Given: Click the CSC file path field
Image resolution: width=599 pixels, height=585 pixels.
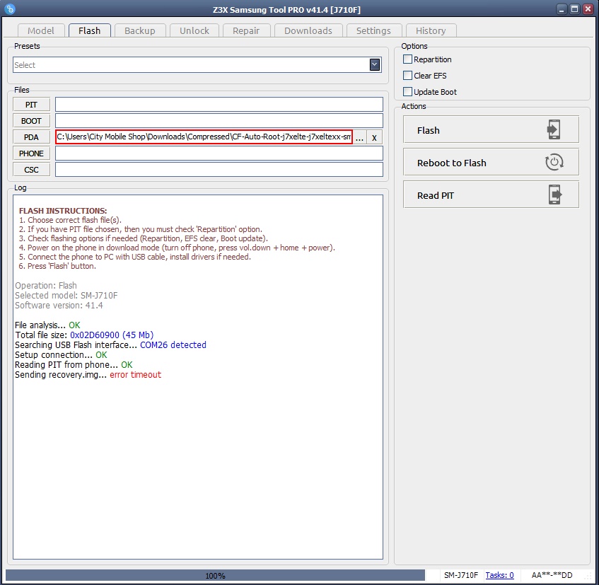Looking at the screenshot, I should pyautogui.click(x=219, y=169).
